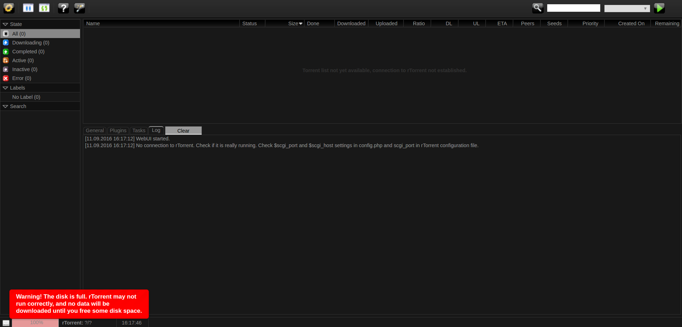This screenshot has width=682, height=327.
Task: Sort by Seeds column header
Action: [554, 23]
